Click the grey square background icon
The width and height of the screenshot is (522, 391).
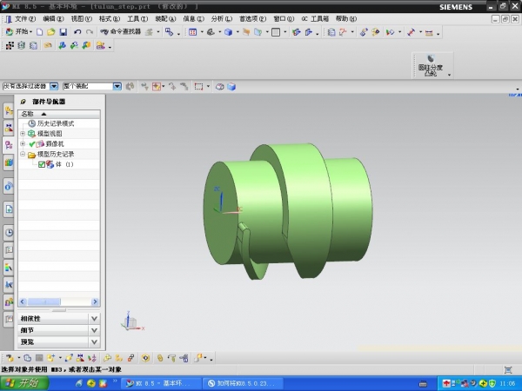coord(276,32)
